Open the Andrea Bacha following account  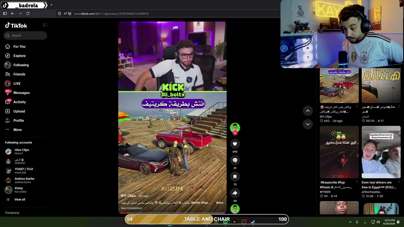coord(24,180)
